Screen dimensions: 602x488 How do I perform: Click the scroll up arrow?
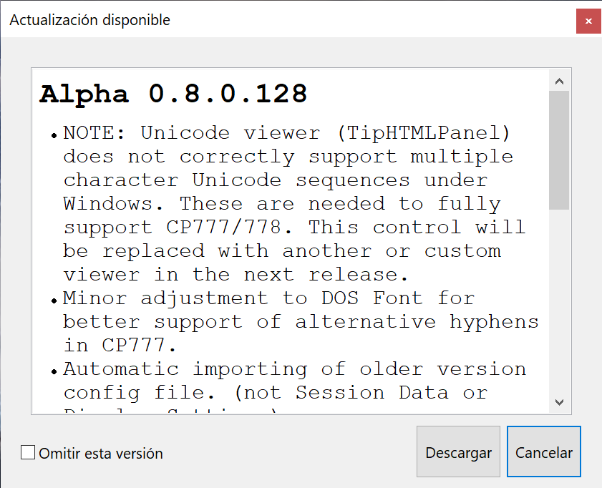point(560,81)
